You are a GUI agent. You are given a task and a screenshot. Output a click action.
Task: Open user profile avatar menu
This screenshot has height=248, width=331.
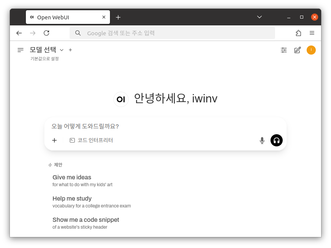(311, 50)
